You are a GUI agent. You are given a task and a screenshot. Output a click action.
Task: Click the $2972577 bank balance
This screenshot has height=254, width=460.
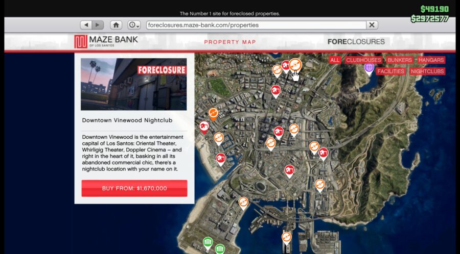[430, 19]
